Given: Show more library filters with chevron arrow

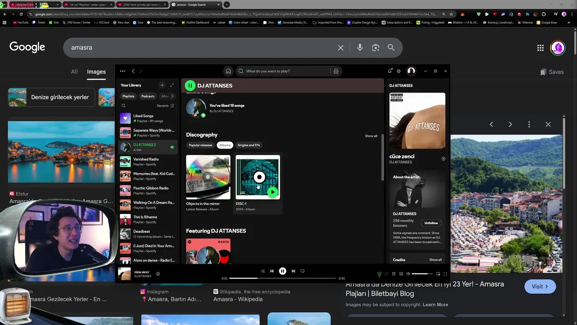Looking at the screenshot, I should click(172, 96).
